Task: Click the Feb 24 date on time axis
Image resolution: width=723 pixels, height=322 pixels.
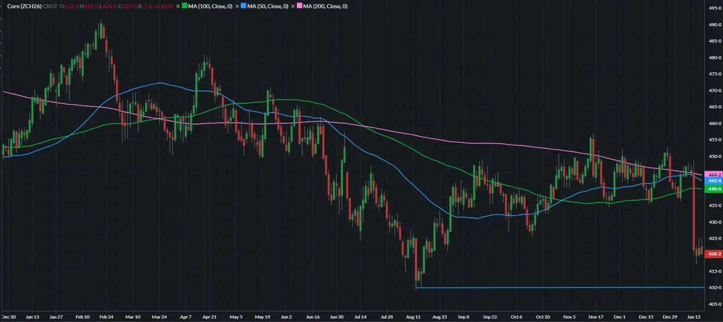Action: [106, 303]
